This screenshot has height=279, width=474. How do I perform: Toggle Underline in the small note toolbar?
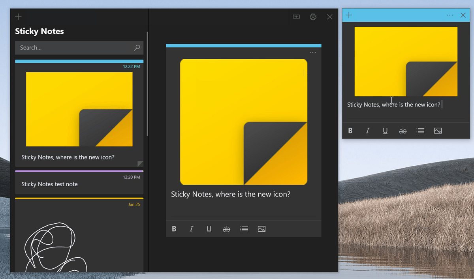tap(385, 131)
